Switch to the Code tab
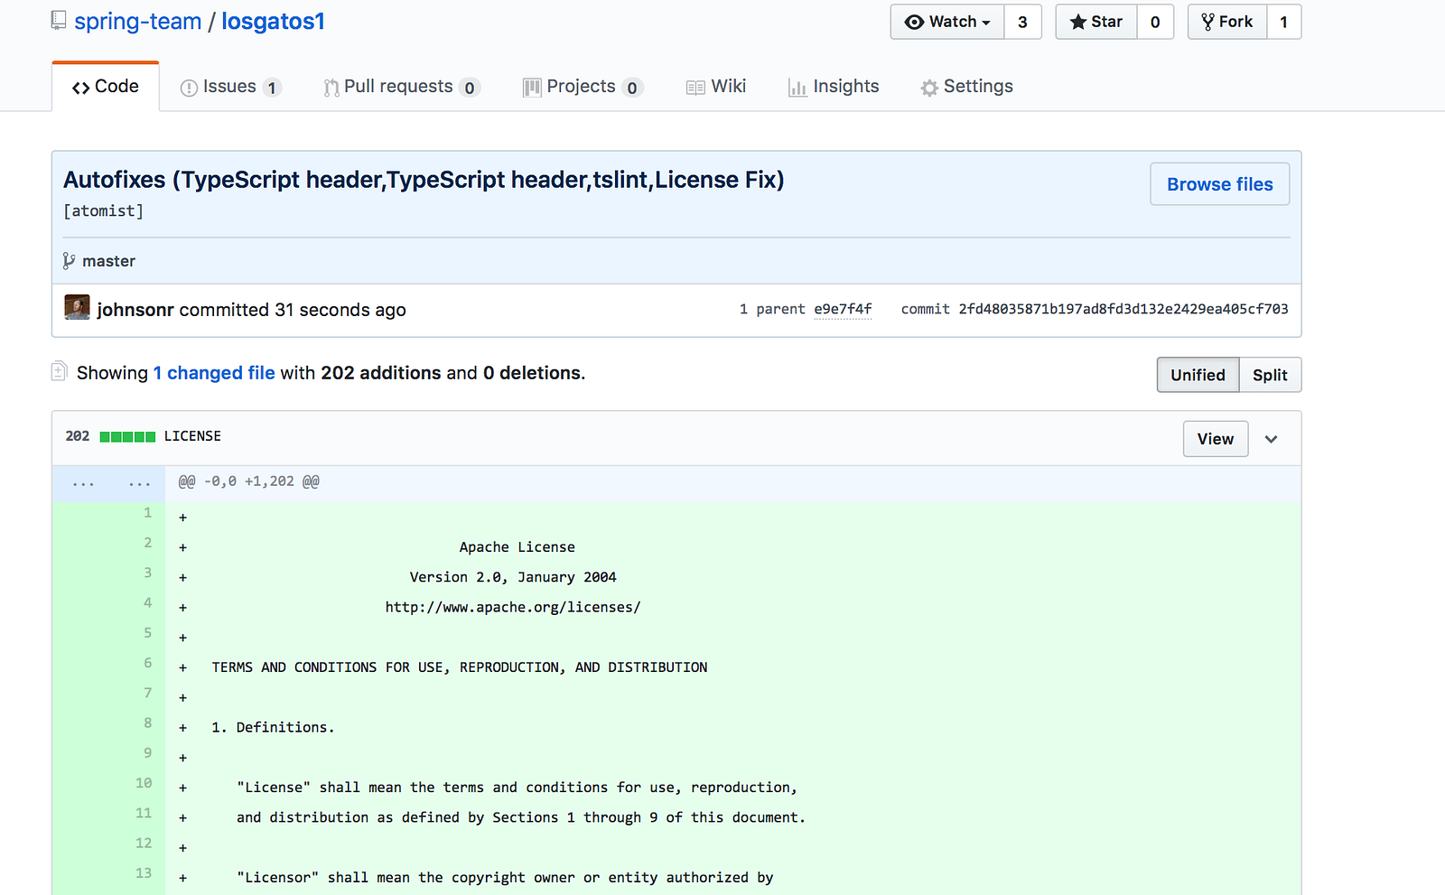Image resolution: width=1445 pixels, height=895 pixels. tap(106, 87)
